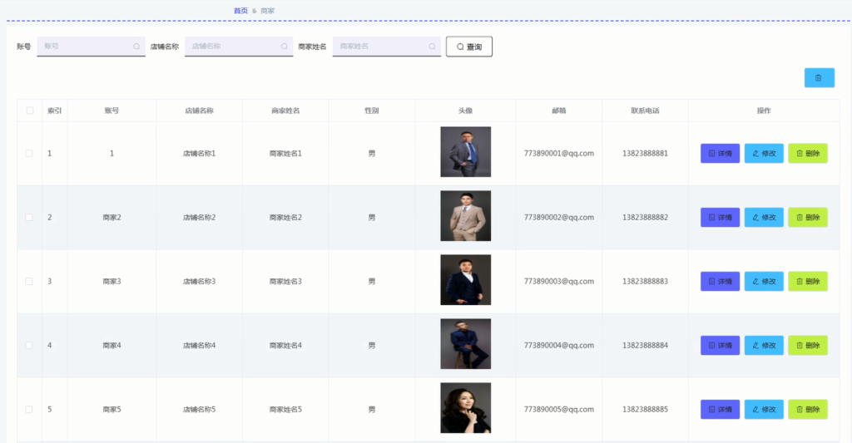852x443 pixels.
Task: Check the checkbox for 商家2 row
Action: (29, 218)
